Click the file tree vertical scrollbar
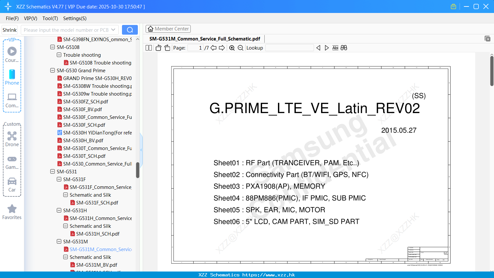This screenshot has width=494, height=278. [138, 170]
